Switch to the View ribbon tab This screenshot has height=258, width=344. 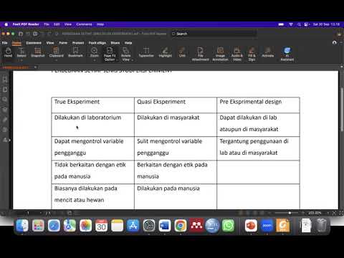coord(50,43)
